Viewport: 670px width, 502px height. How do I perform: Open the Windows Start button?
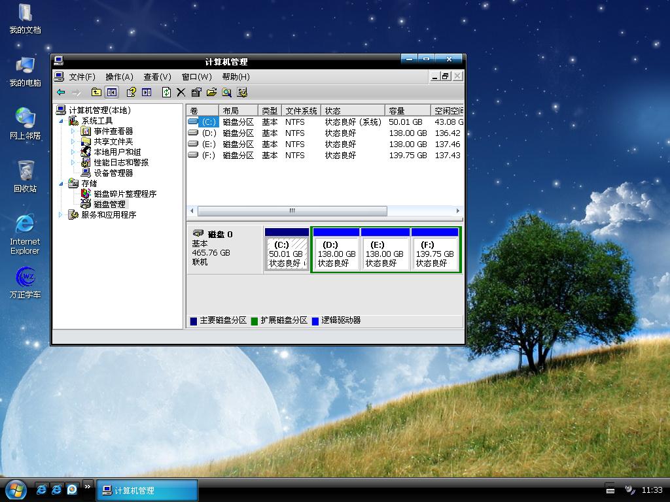coord(16,489)
